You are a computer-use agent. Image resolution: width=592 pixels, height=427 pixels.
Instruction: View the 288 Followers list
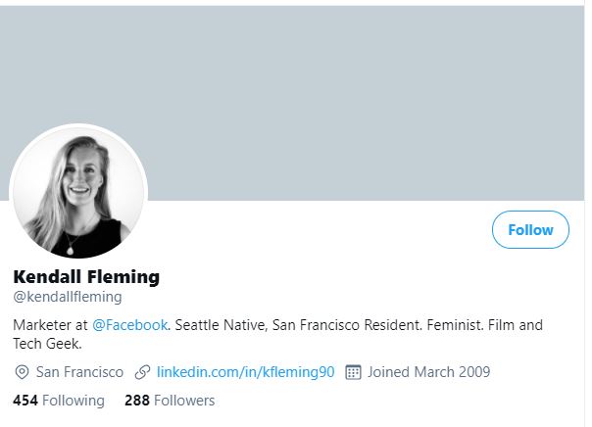click(x=170, y=401)
